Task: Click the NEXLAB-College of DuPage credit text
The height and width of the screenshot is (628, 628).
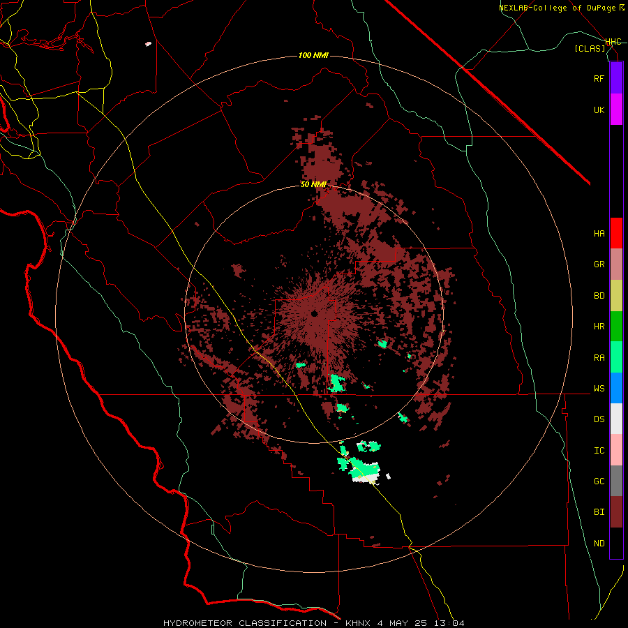Action: (557, 8)
